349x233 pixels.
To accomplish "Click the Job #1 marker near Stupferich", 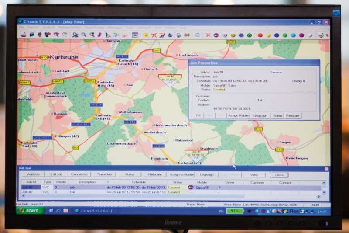I will tap(196, 156).
